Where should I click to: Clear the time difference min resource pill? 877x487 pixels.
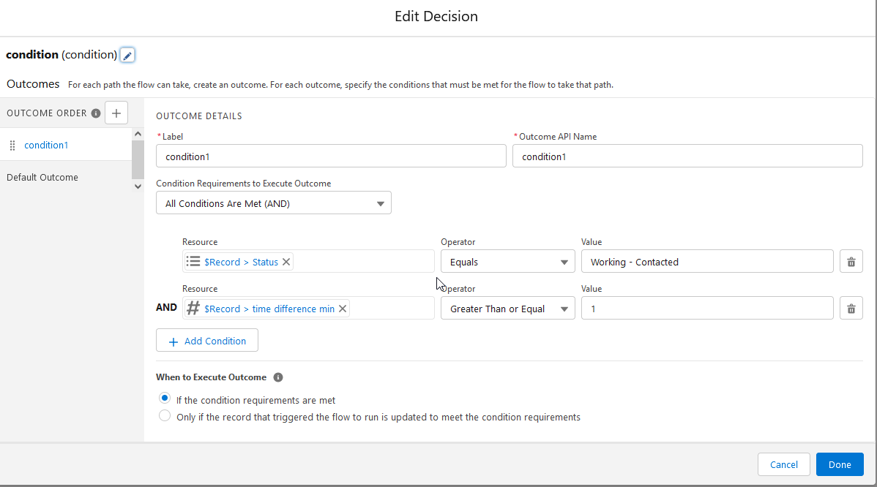[x=343, y=309]
